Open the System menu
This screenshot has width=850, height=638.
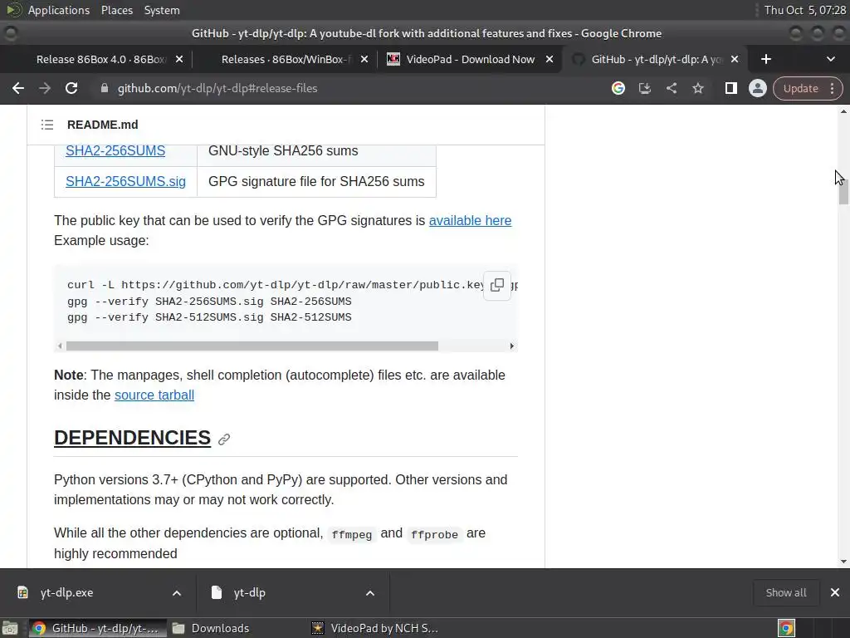tap(162, 10)
